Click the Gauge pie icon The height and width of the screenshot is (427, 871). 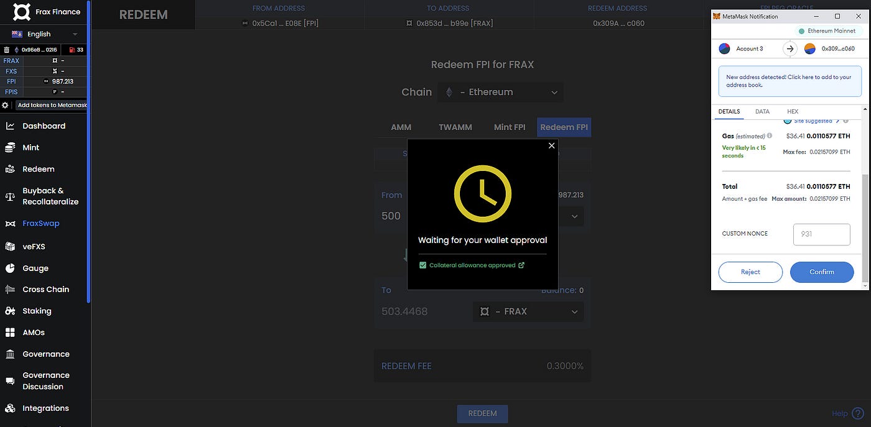[10, 268]
